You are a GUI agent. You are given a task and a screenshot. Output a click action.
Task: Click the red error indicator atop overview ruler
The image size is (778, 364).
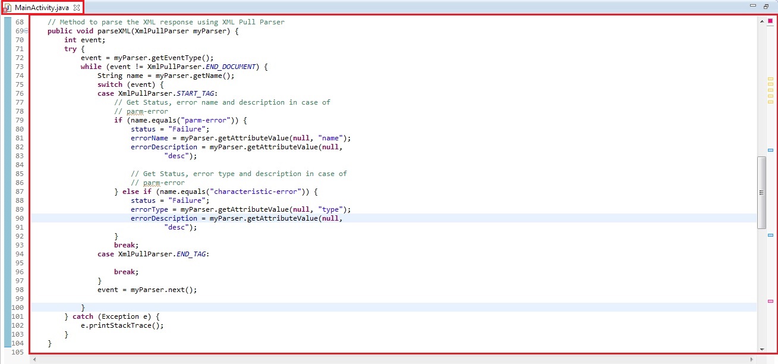coord(770,21)
